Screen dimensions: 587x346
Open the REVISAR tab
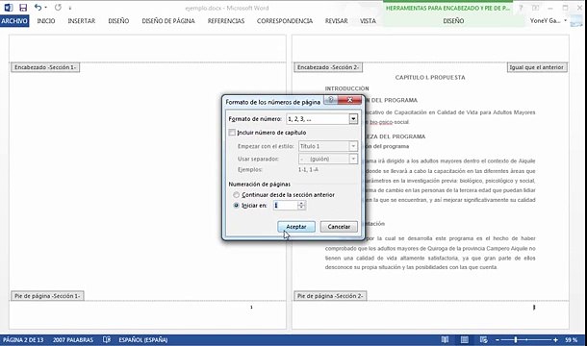click(336, 21)
